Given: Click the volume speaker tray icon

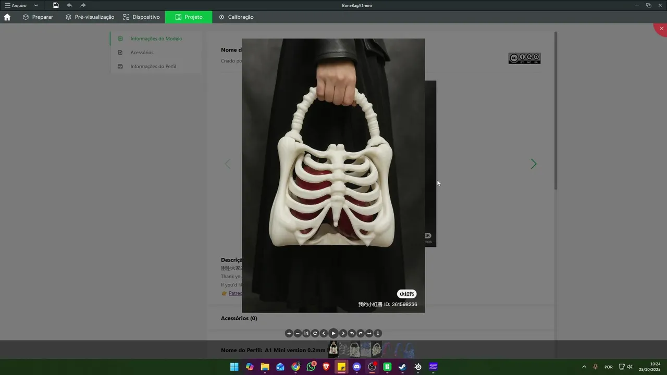Looking at the screenshot, I should click(629, 367).
